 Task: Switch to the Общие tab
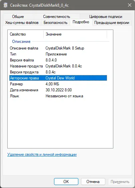pos(18,17)
